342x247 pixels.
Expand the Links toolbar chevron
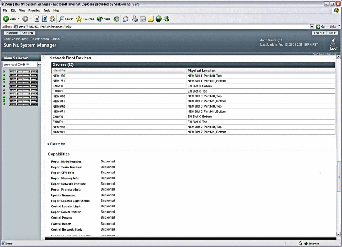coord(339,26)
